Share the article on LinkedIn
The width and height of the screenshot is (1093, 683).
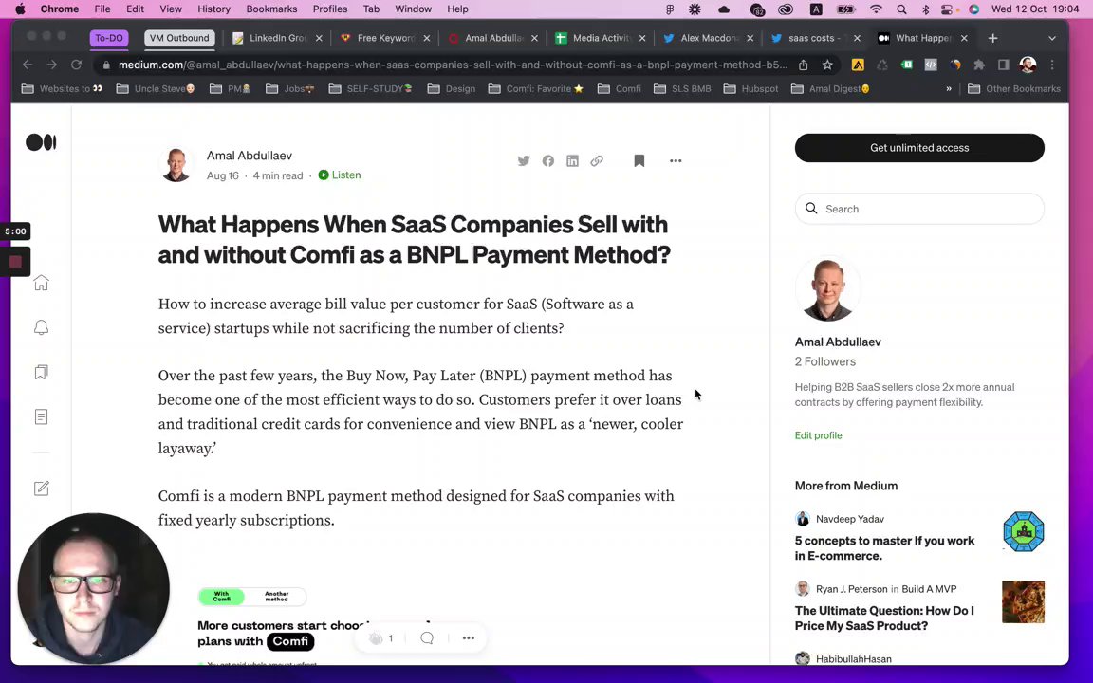(572, 161)
